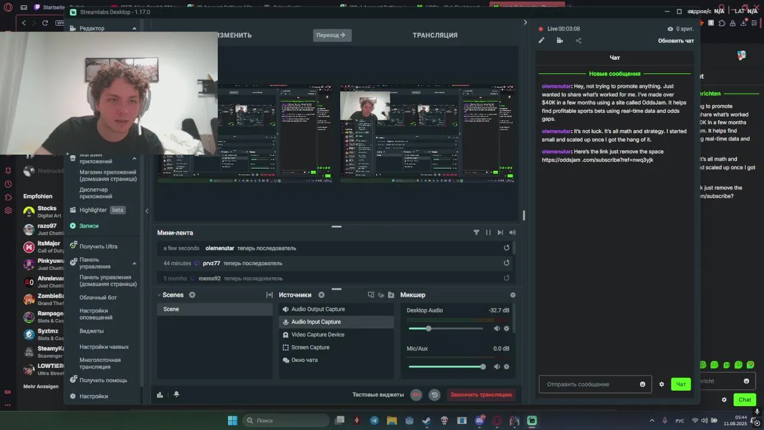The width and height of the screenshot is (764, 430).
Task: Click the share icon in chat panel header
Action: (578, 41)
